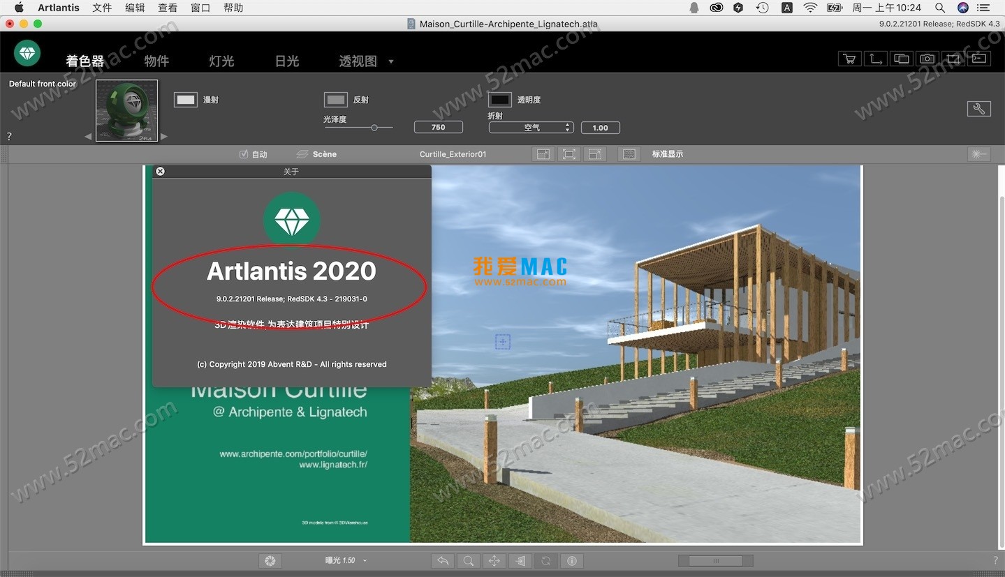
Task: Show next shader with right arrow
Action: [164, 137]
